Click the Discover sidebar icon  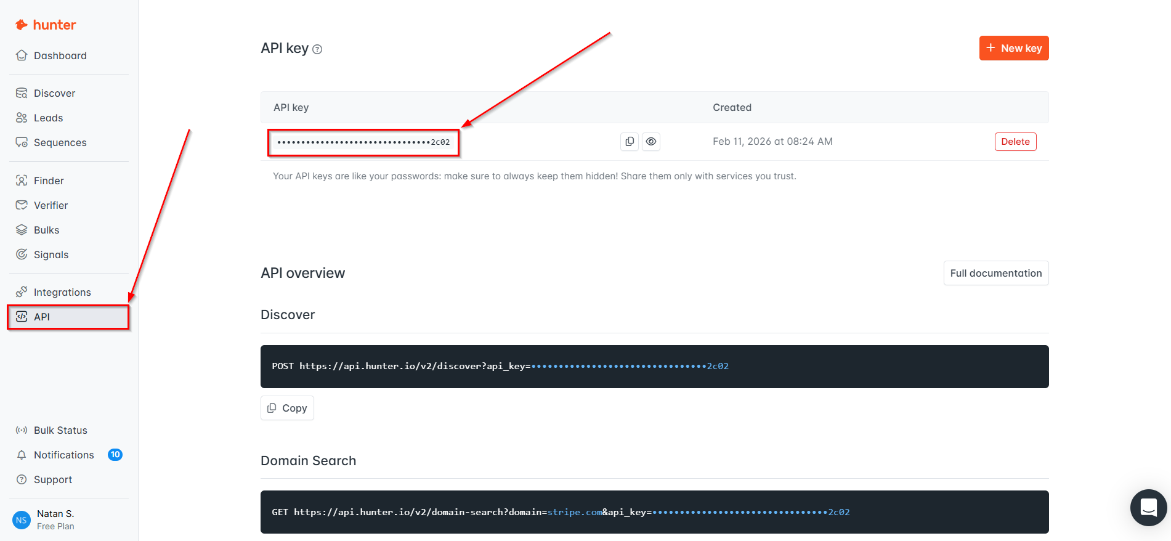22,93
